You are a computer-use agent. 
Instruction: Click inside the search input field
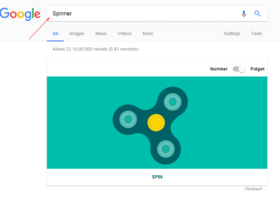click(127, 14)
